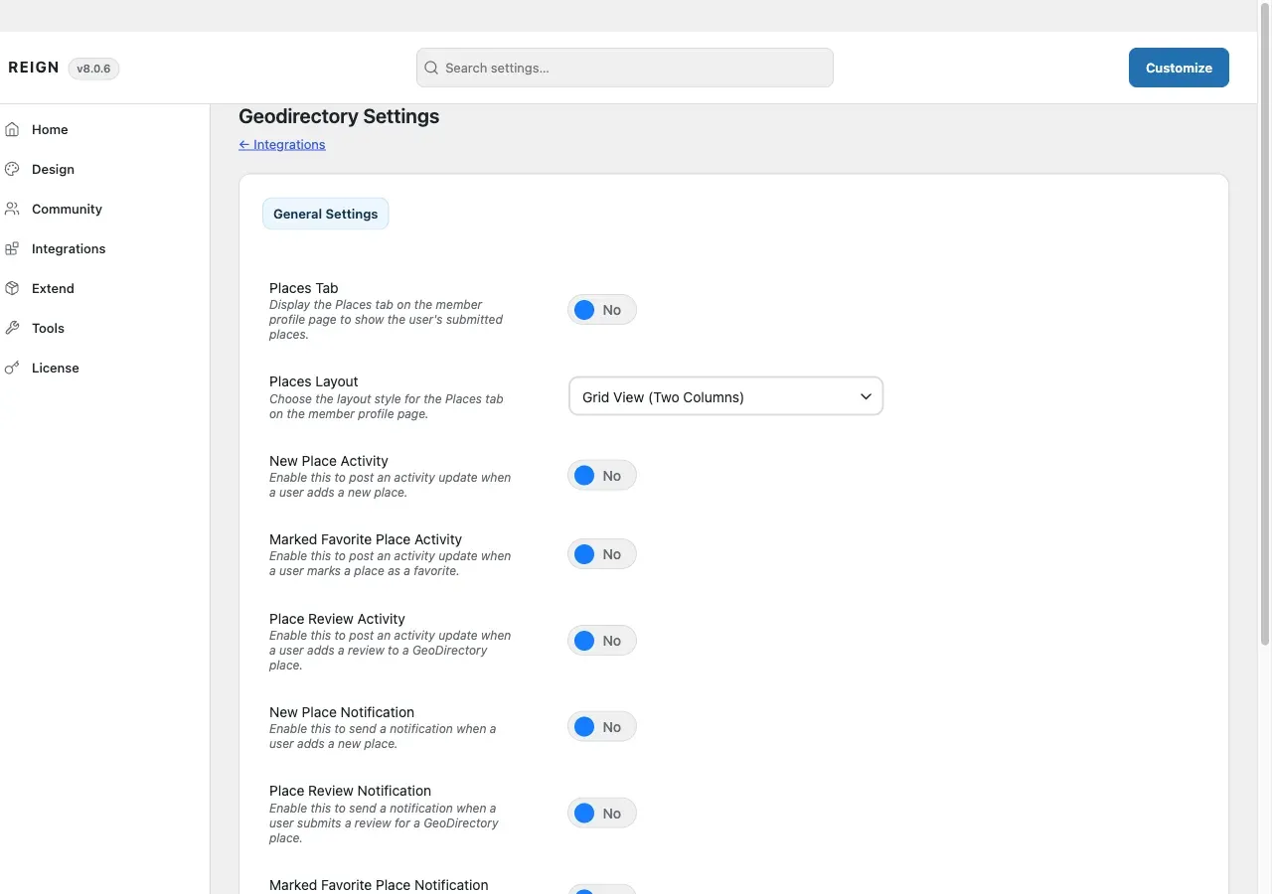The width and height of the screenshot is (1272, 894).
Task: Click the Marked Favorite Place Activity label
Action: [x=366, y=539]
